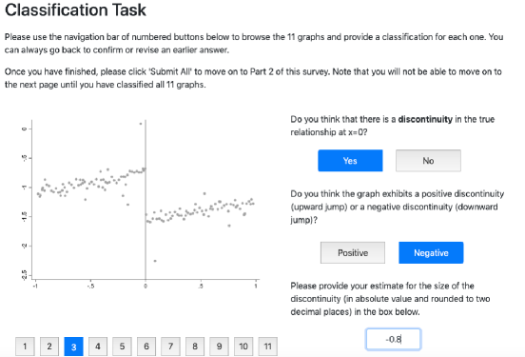Click the low outlier point below 2

[x=155, y=261]
